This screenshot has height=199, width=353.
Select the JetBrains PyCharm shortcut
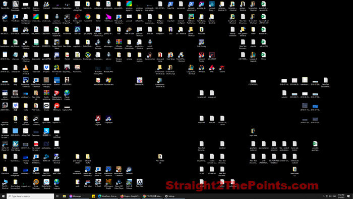click(191, 19)
